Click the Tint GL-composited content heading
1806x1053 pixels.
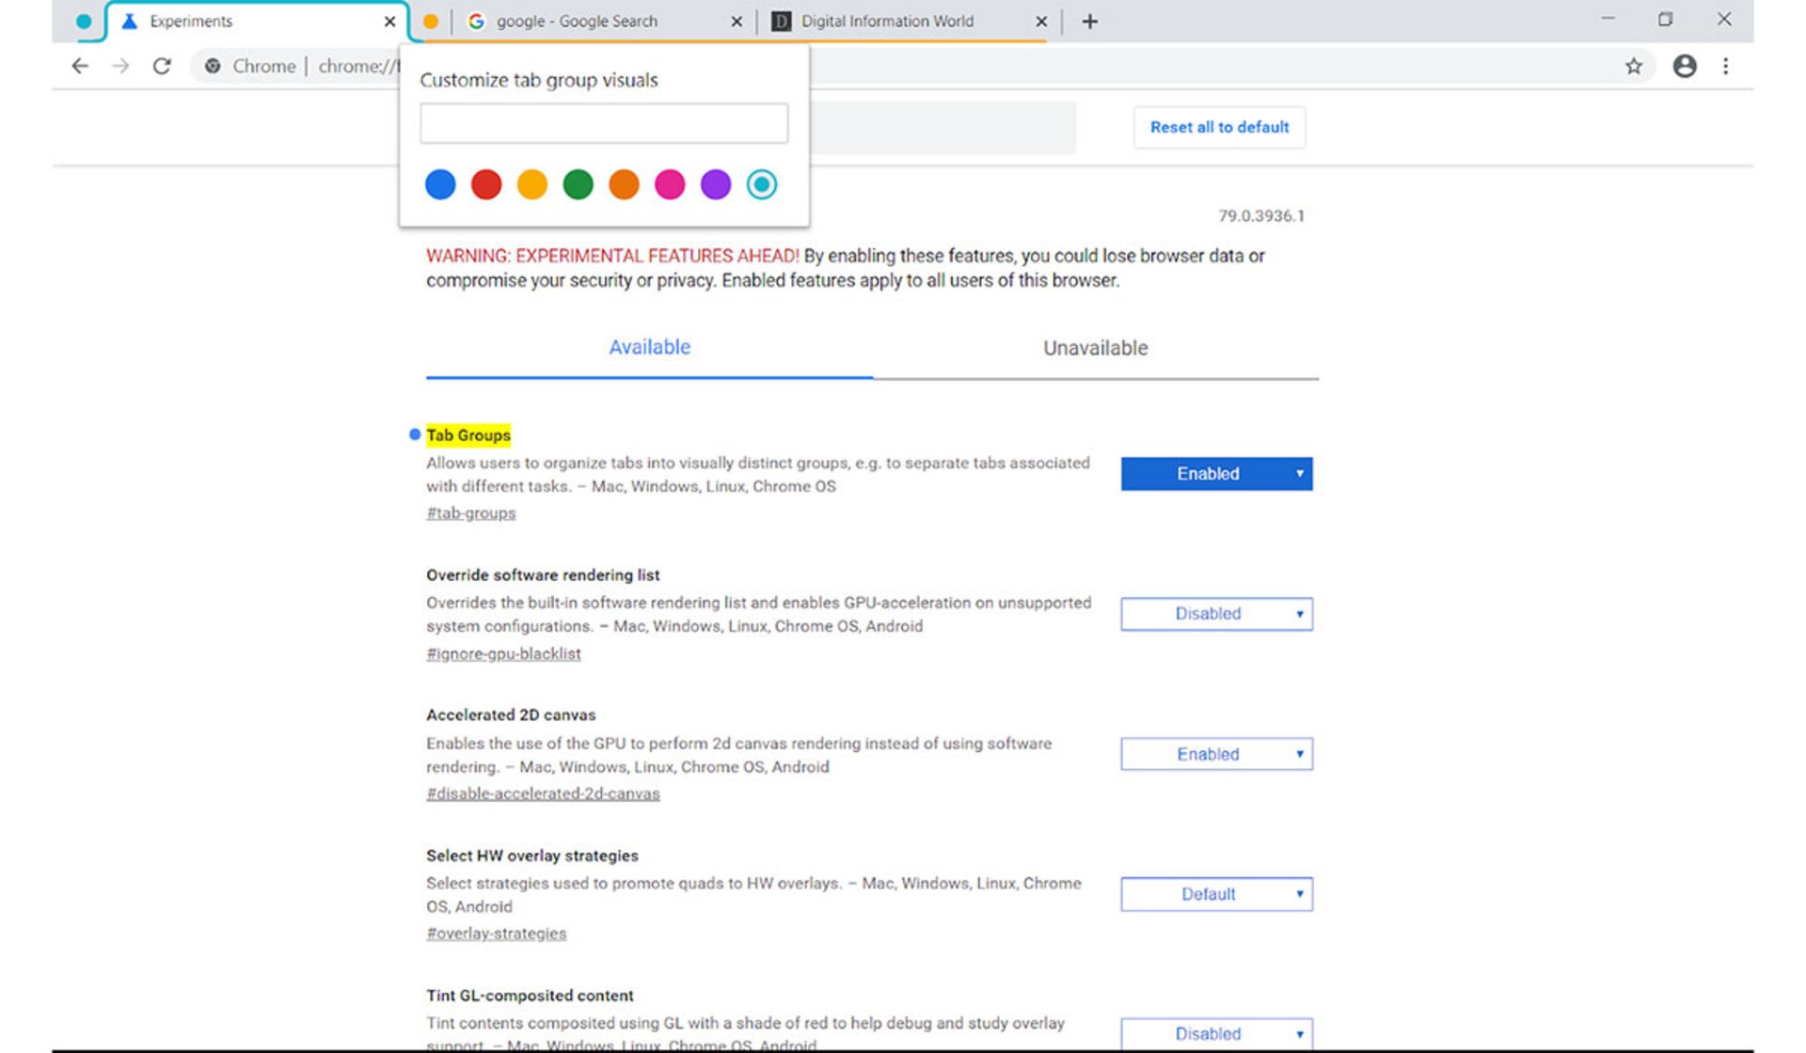(530, 996)
